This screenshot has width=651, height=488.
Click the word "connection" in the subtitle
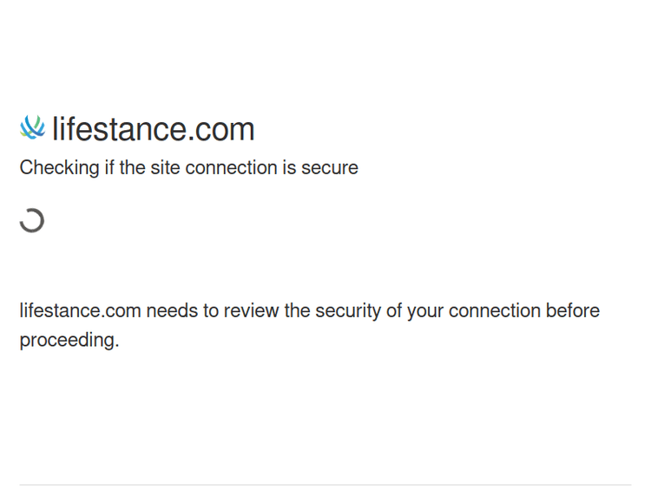pos(231,167)
